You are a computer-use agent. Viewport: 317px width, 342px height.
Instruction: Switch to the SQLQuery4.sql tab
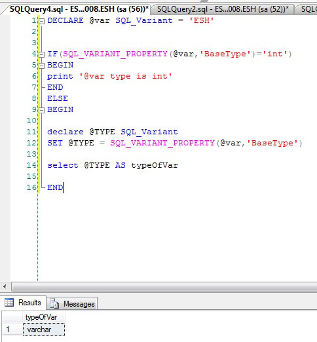pyautogui.click(x=79, y=9)
